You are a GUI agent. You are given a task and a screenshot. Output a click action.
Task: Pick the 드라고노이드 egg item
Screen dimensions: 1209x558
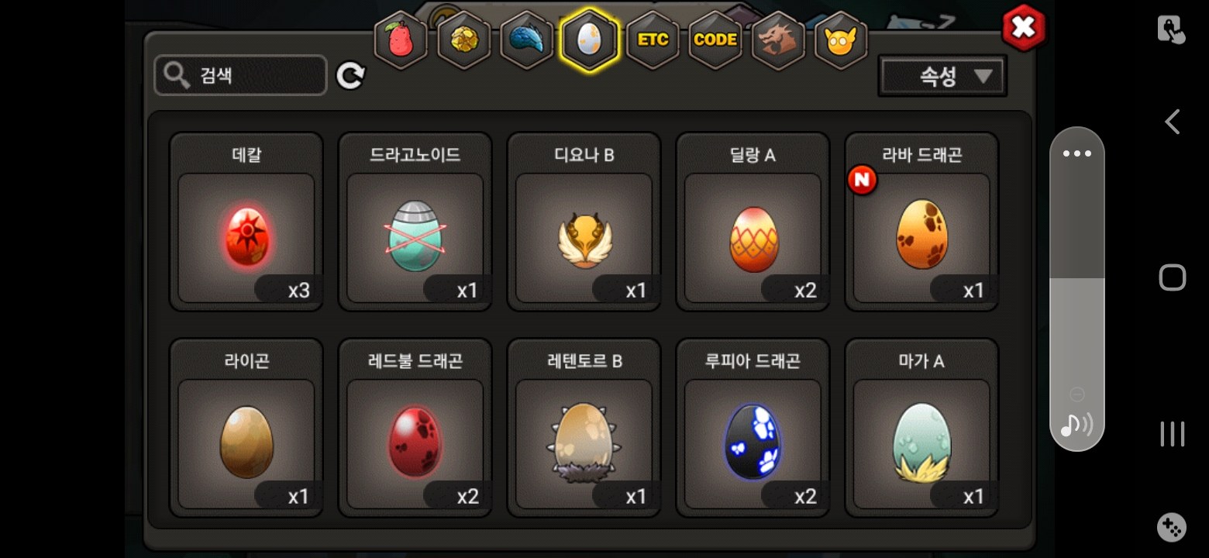415,222
